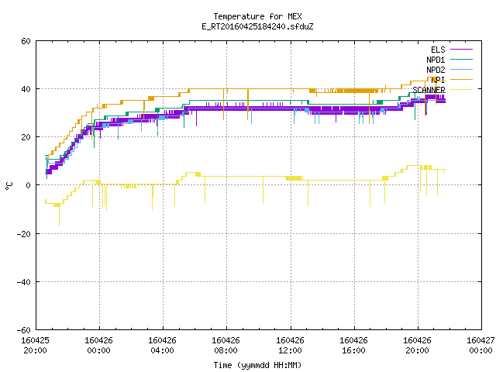The width and height of the screenshot is (496, 372).
Task: Pick the blue NPD2 legend line sample
Action: point(461,69)
